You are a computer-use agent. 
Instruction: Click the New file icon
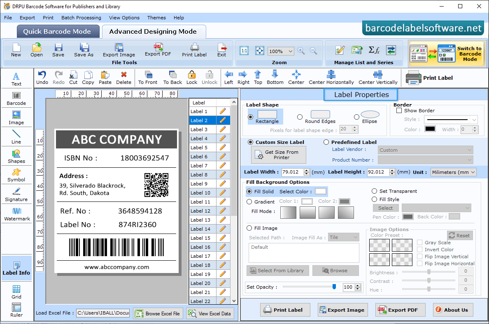pos(16,50)
